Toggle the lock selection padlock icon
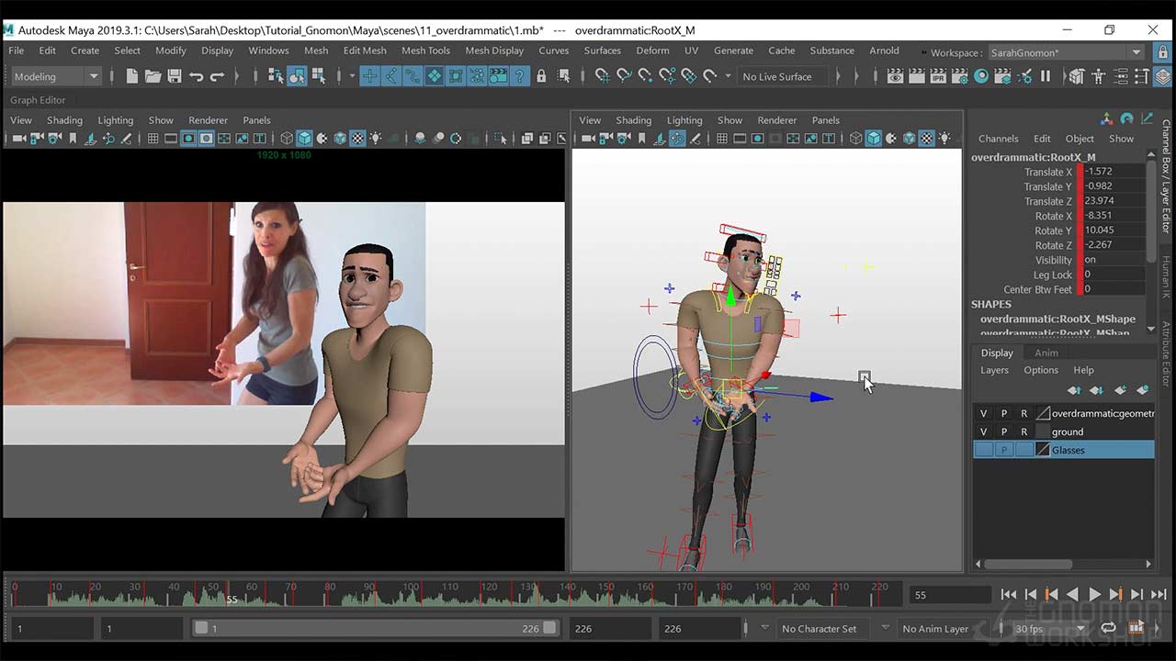Image resolution: width=1176 pixels, height=661 pixels. [x=541, y=77]
